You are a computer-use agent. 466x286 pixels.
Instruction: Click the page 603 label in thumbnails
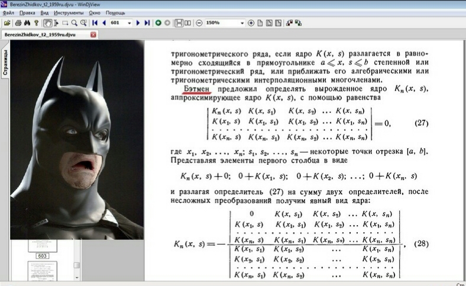[42, 256]
